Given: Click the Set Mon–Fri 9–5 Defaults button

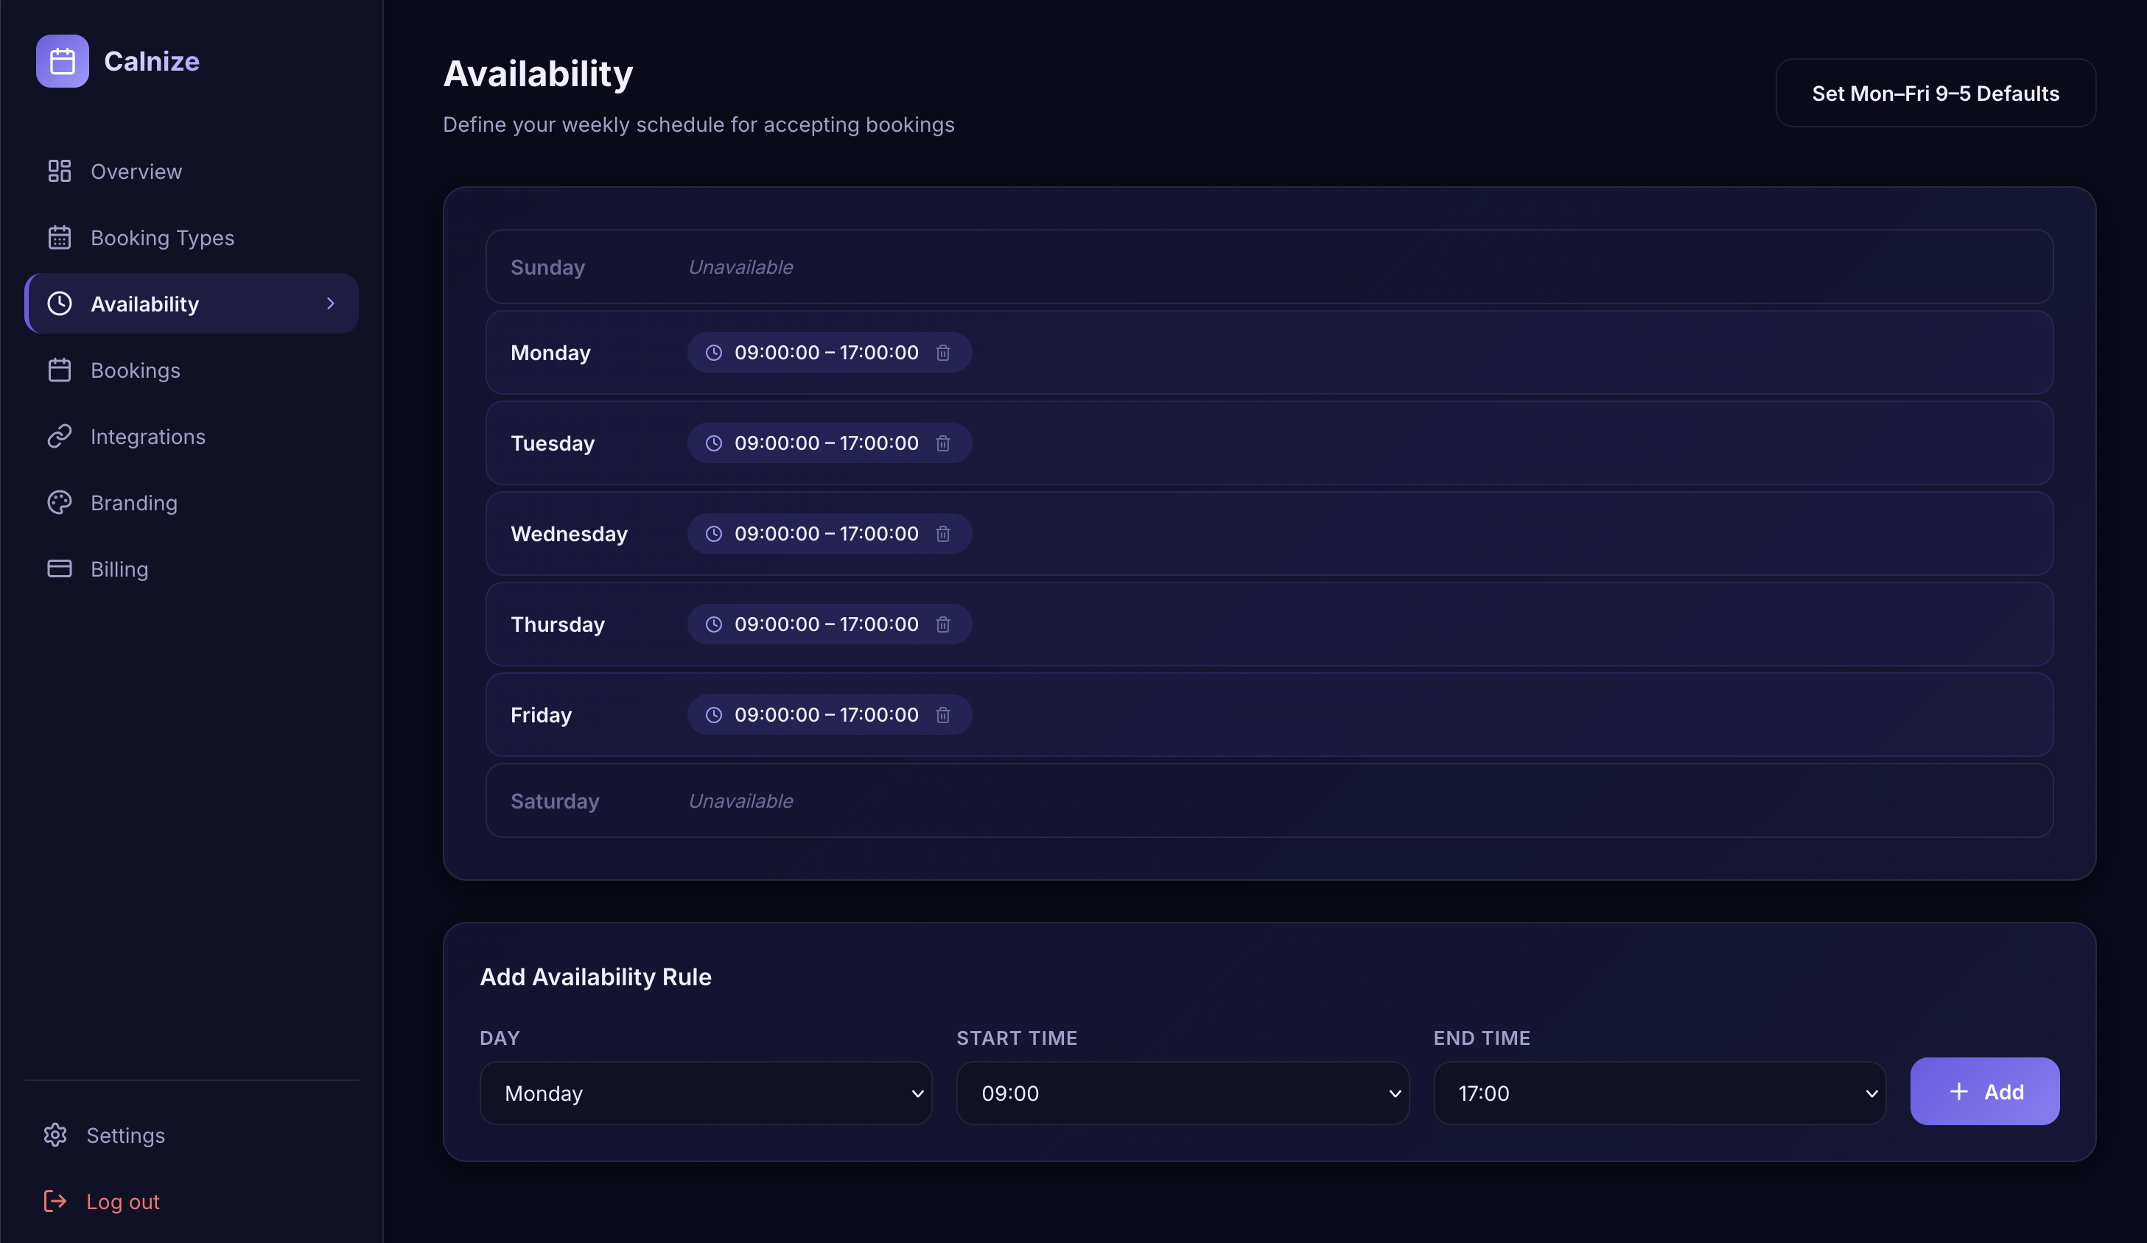Looking at the screenshot, I should (x=1934, y=93).
